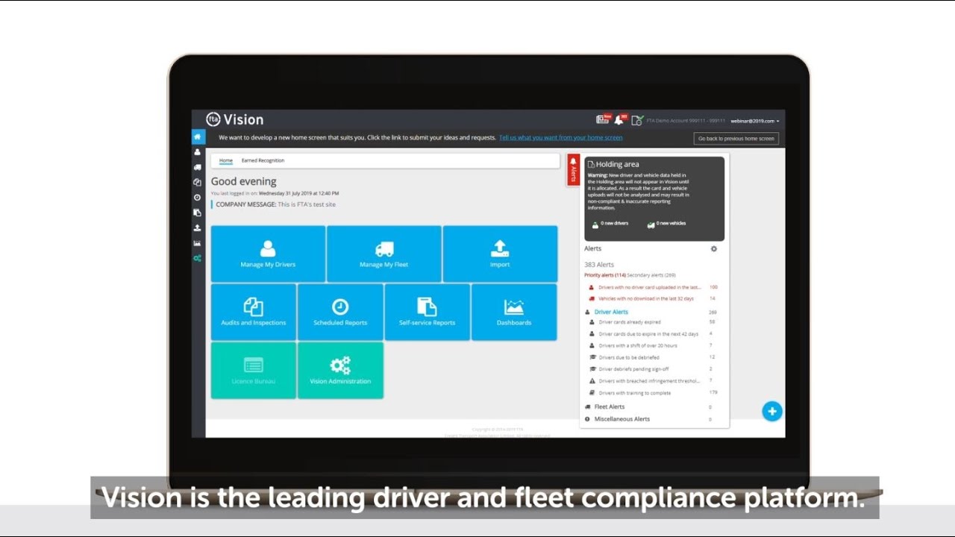Open the Audits and Inspections tile

pyautogui.click(x=254, y=312)
